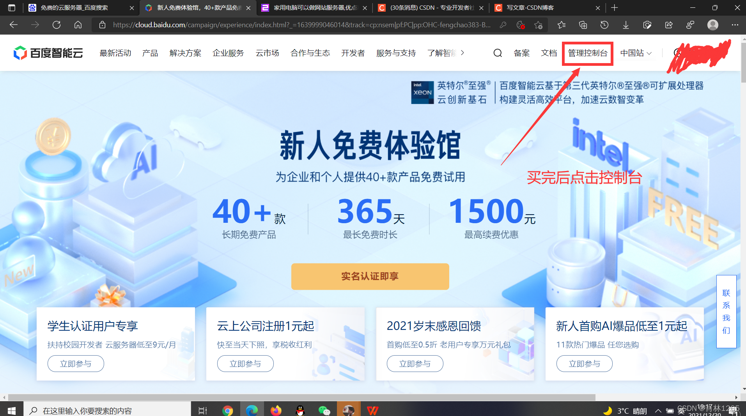Open the Downloads panel

(626, 25)
